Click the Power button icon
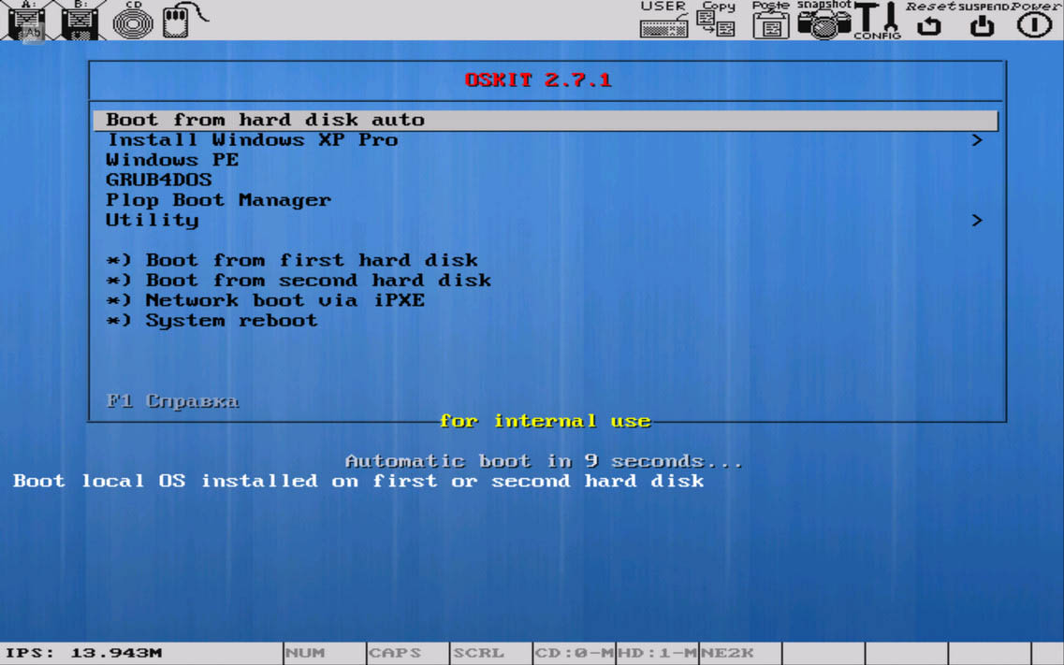Image resolution: width=1064 pixels, height=665 pixels. (x=1035, y=20)
